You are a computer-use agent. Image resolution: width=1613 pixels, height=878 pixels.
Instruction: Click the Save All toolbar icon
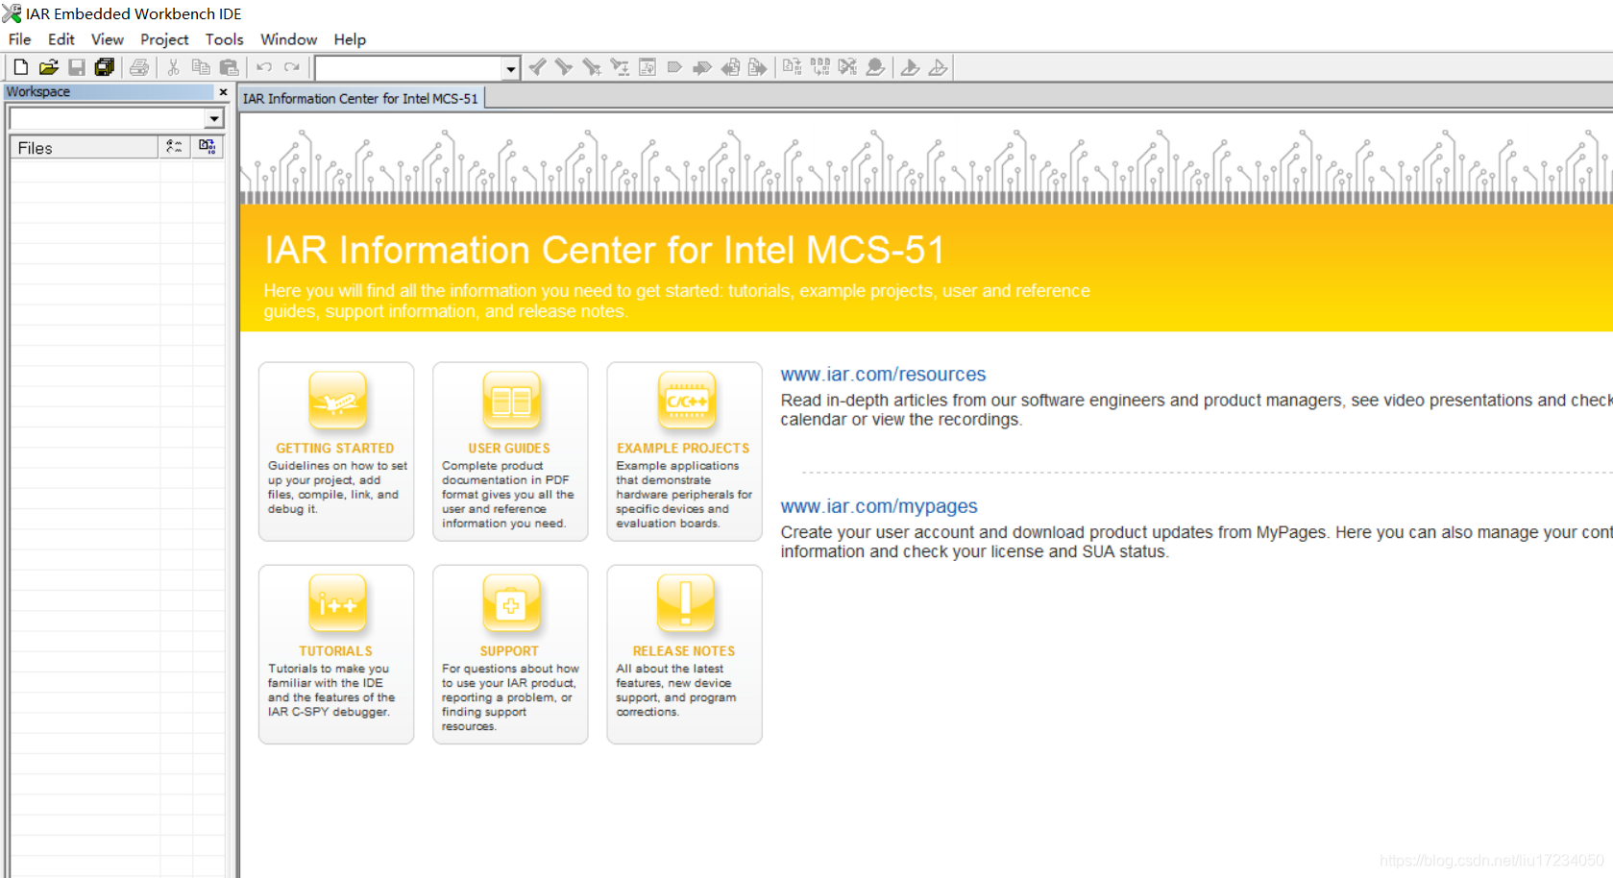click(x=105, y=67)
